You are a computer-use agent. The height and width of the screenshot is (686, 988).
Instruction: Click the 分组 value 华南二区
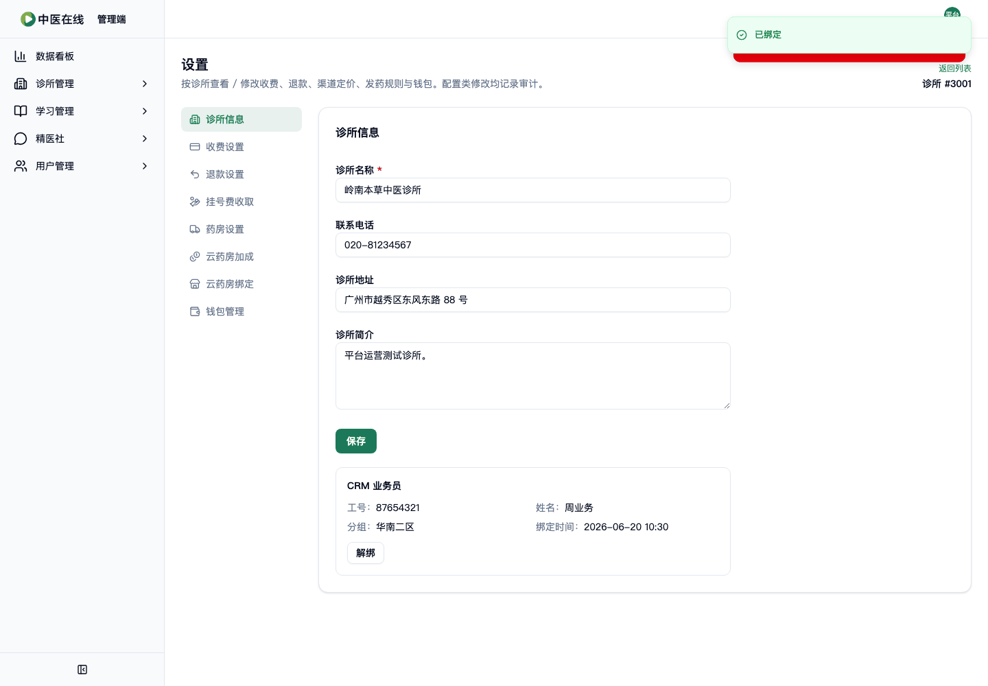[395, 527]
